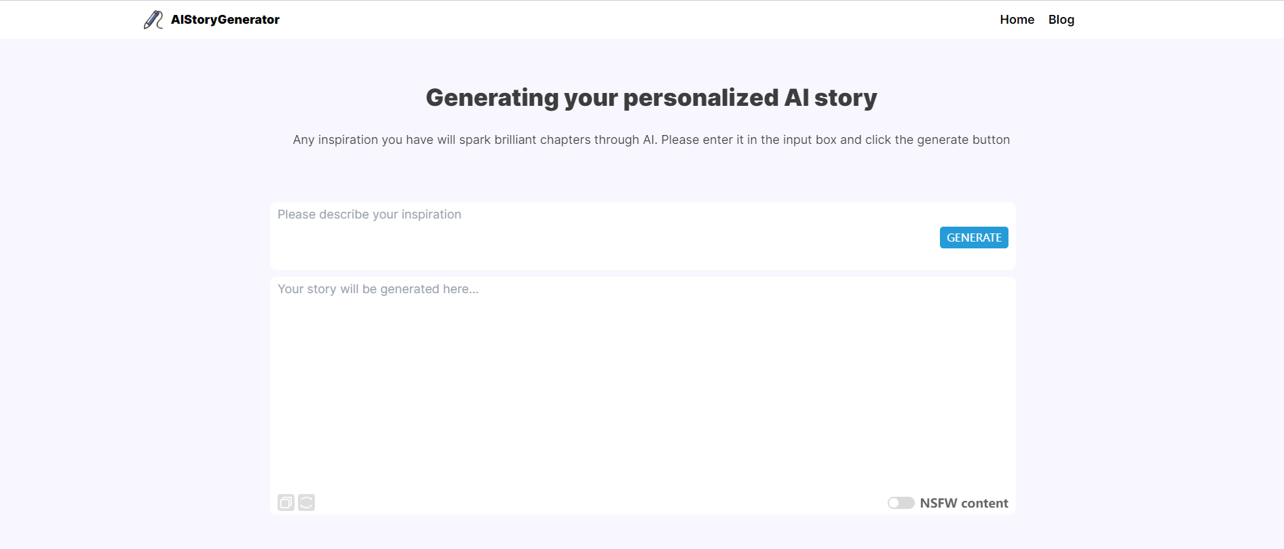Click AIStoryGenerator site title link
The height and width of the screenshot is (549, 1284).
225,19
